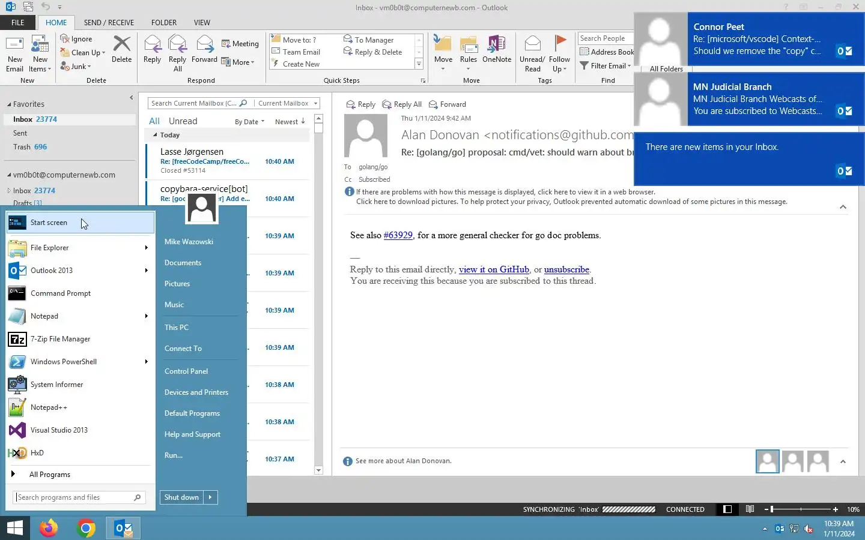Open Address Book in Find group
This screenshot has width=865, height=540.
(x=607, y=52)
